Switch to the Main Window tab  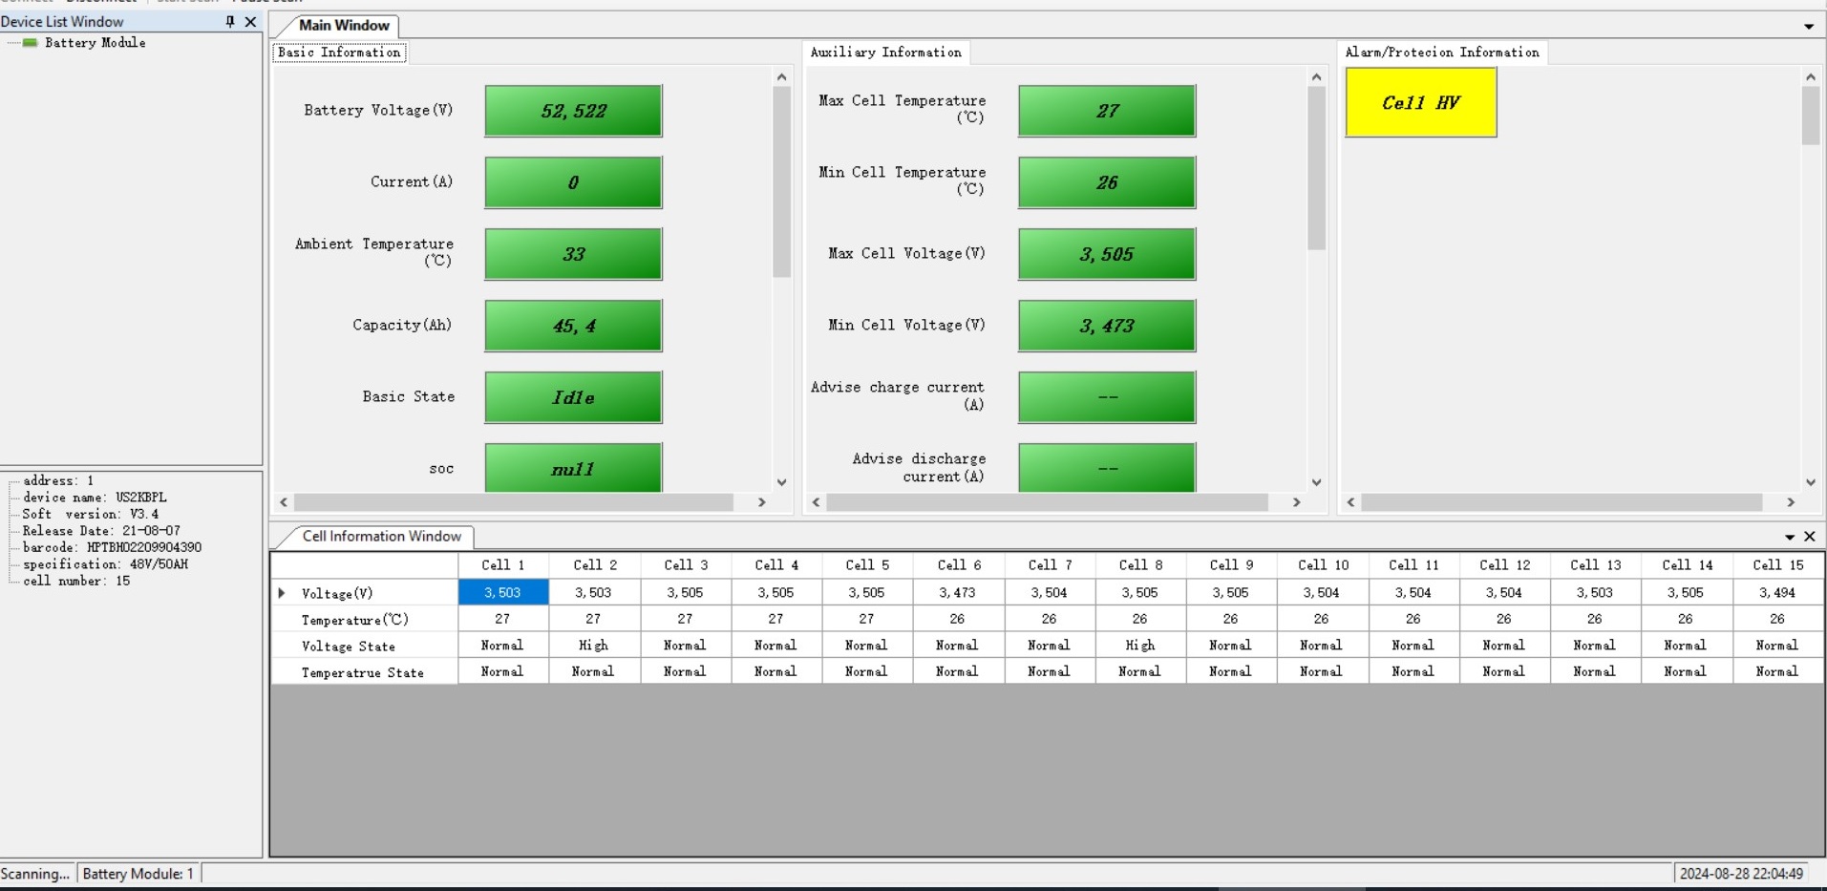[344, 26]
